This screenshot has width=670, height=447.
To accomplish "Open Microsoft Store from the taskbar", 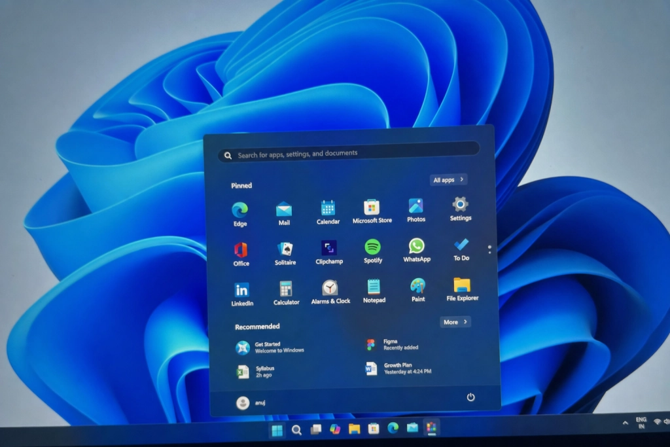I will pos(374,428).
